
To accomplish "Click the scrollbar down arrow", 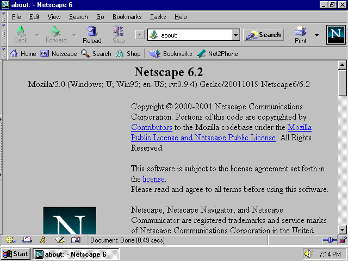I will pyautogui.click(x=342, y=229).
